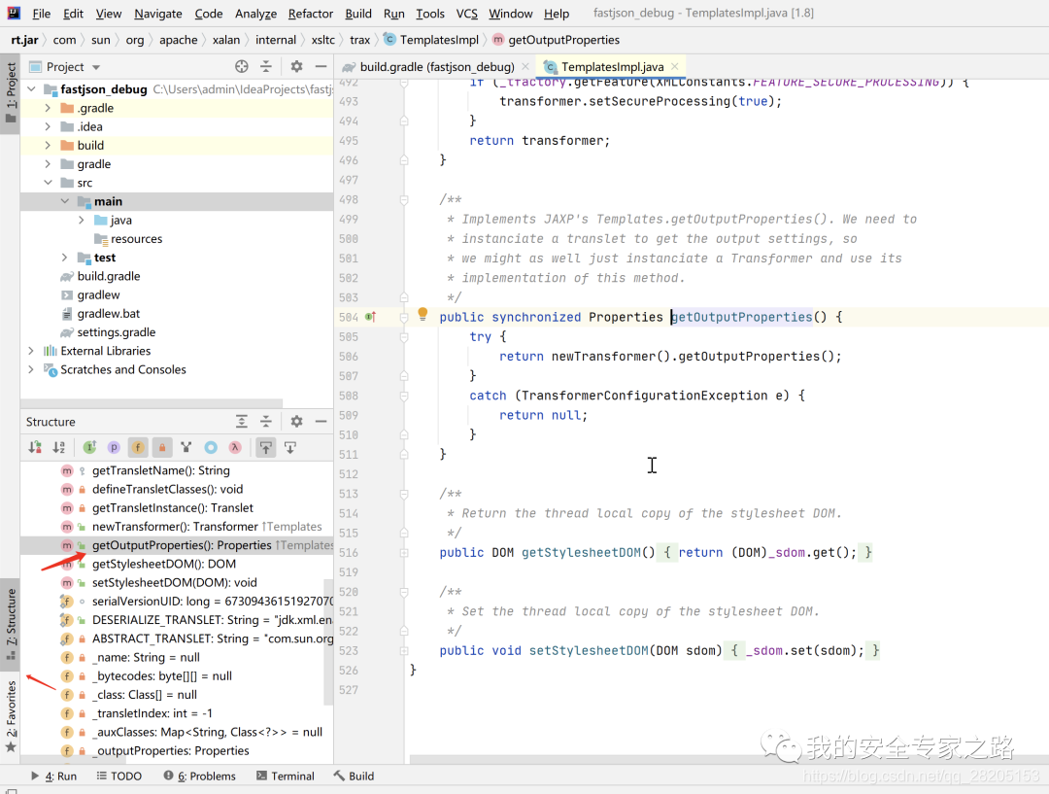
Task: Open the Run tool window
Action: (54, 776)
